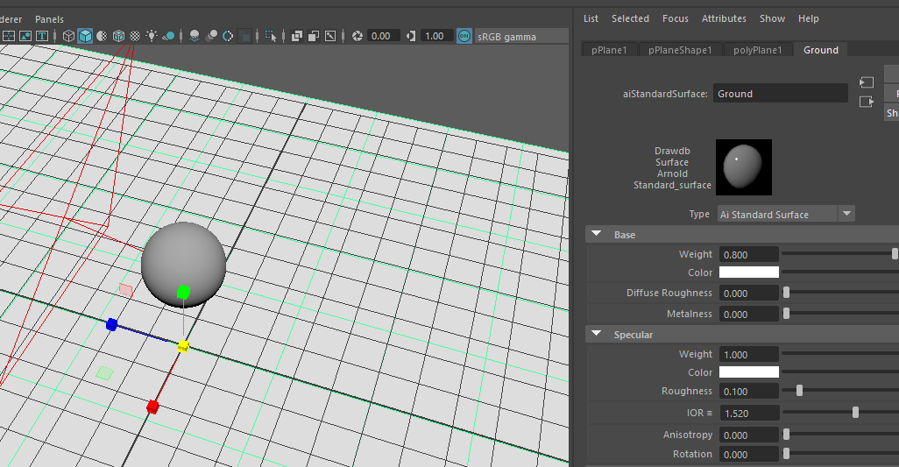Open the Type Ai Standard Surface dropdown
This screenshot has height=467, width=899.
point(786,215)
